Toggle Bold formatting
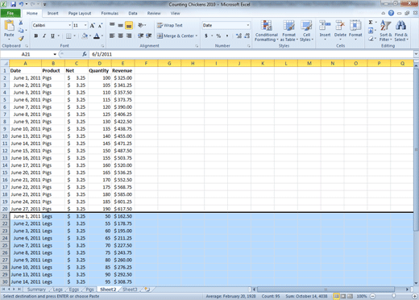This screenshot has width=419, height=300. (x=36, y=35)
